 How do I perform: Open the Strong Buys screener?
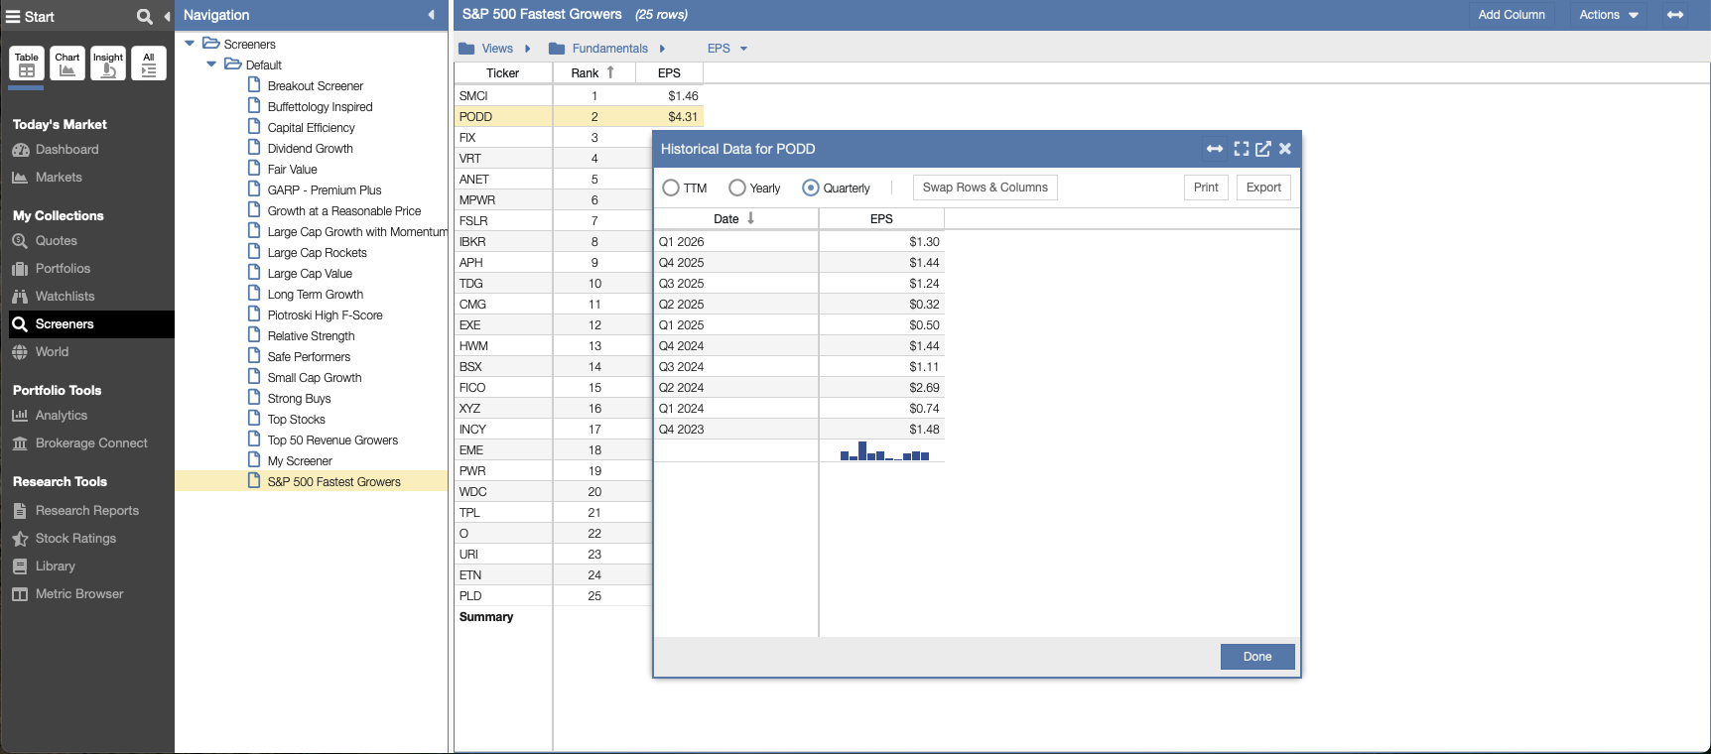coord(300,399)
